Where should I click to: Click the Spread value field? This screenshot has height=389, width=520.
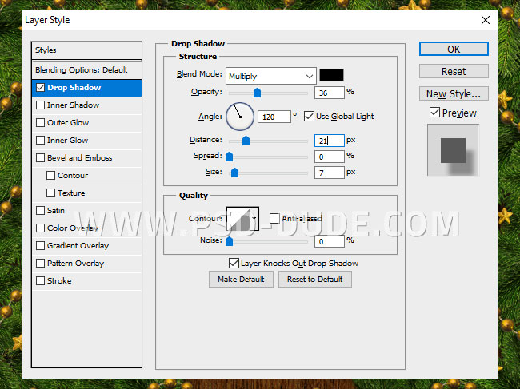coord(330,157)
